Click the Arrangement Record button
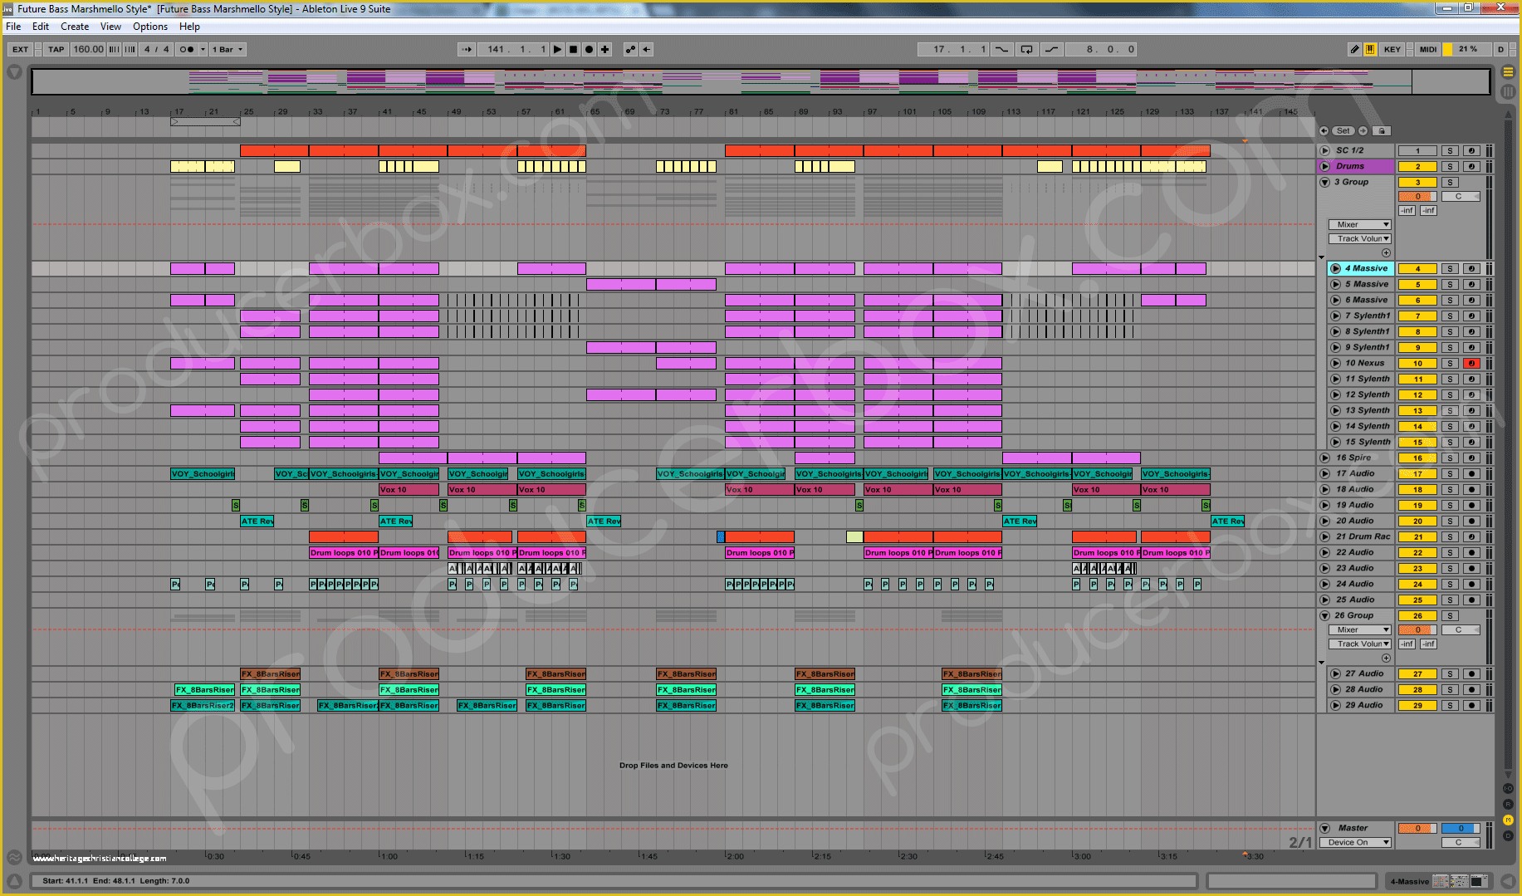 (x=589, y=49)
